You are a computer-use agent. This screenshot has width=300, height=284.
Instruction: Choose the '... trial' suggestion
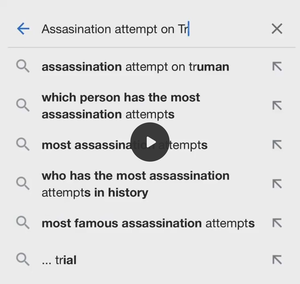click(59, 260)
